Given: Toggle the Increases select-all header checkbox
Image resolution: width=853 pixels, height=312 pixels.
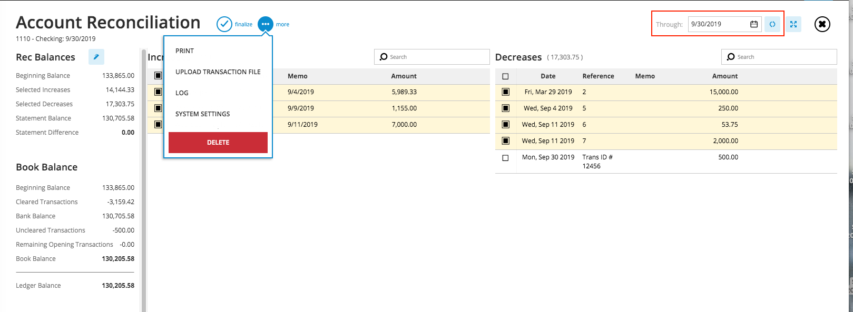Looking at the screenshot, I should [x=158, y=76].
